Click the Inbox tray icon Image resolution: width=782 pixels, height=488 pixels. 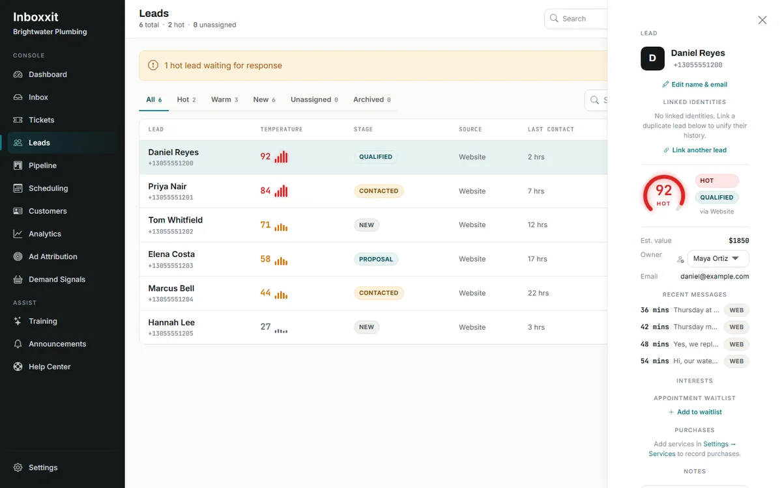pos(18,97)
